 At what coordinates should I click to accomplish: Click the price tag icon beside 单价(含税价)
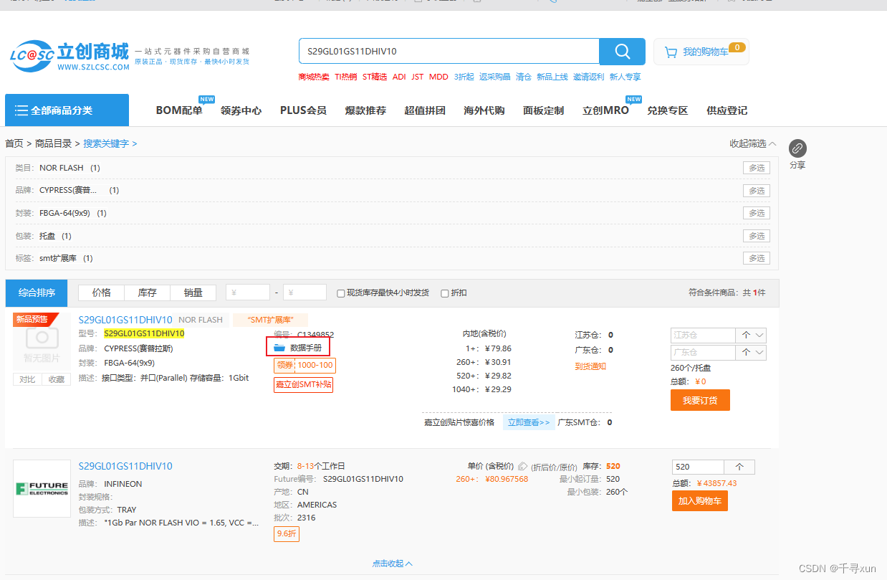pos(523,466)
